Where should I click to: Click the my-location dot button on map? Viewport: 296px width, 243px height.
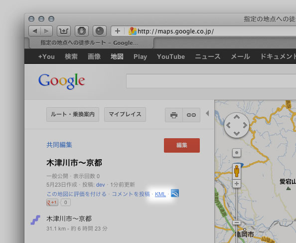(x=237, y=153)
